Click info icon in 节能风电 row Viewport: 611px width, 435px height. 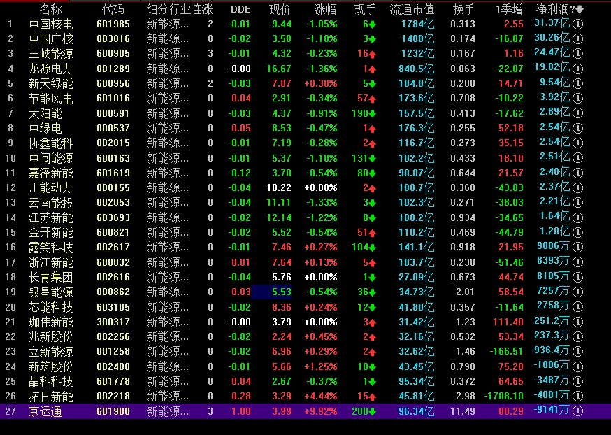[578, 99]
